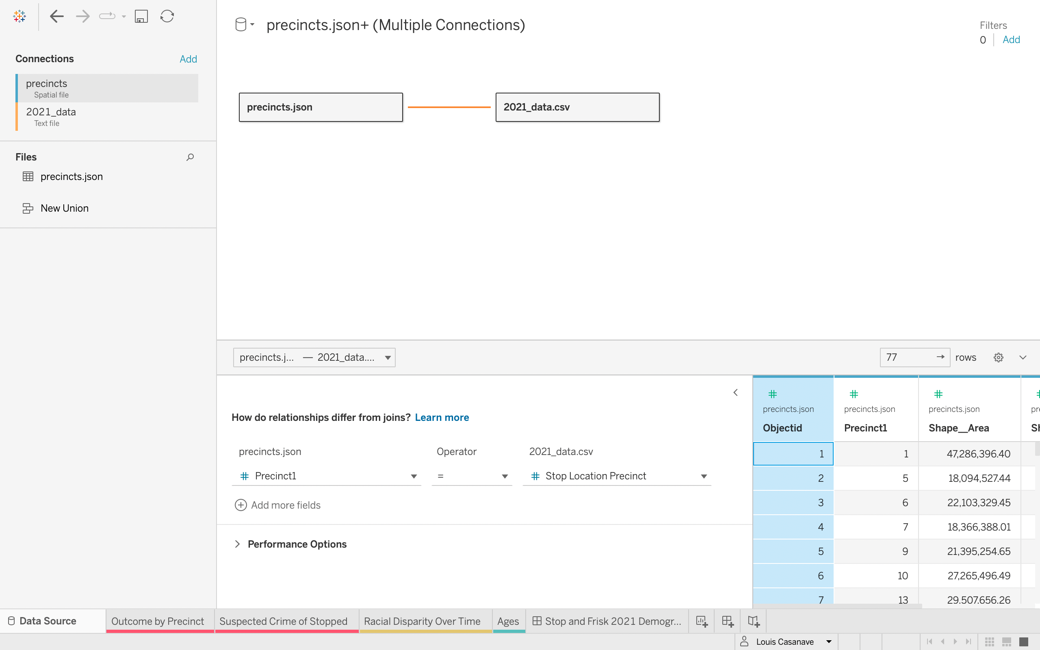The width and height of the screenshot is (1040, 650).
Task: Open the data source cylinder dropdown
Action: point(244,24)
